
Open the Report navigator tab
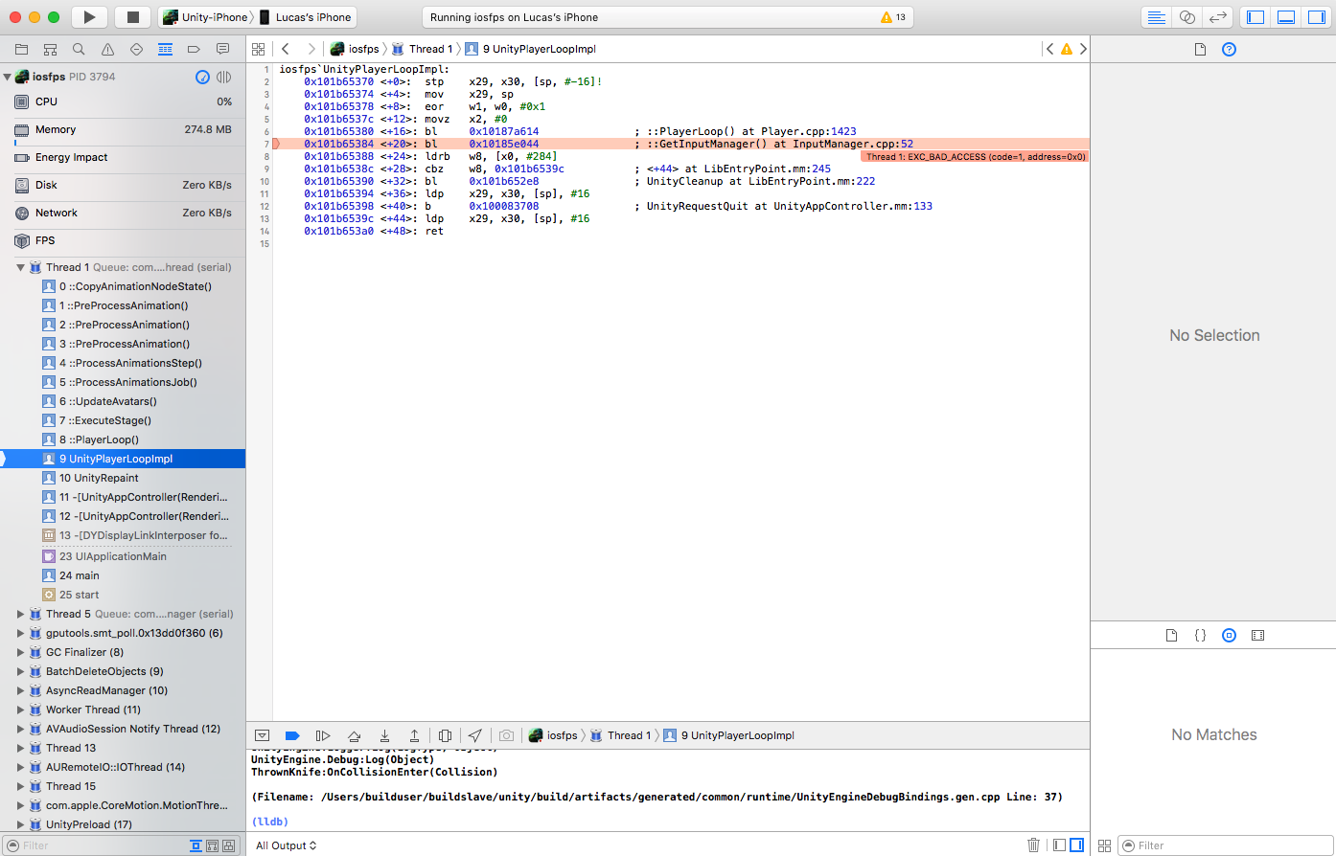222,49
